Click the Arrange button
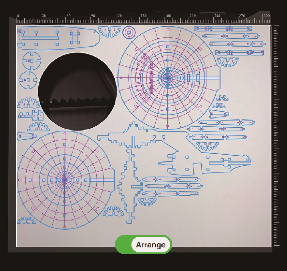Viewport: 287px width, 271px height. (151, 245)
